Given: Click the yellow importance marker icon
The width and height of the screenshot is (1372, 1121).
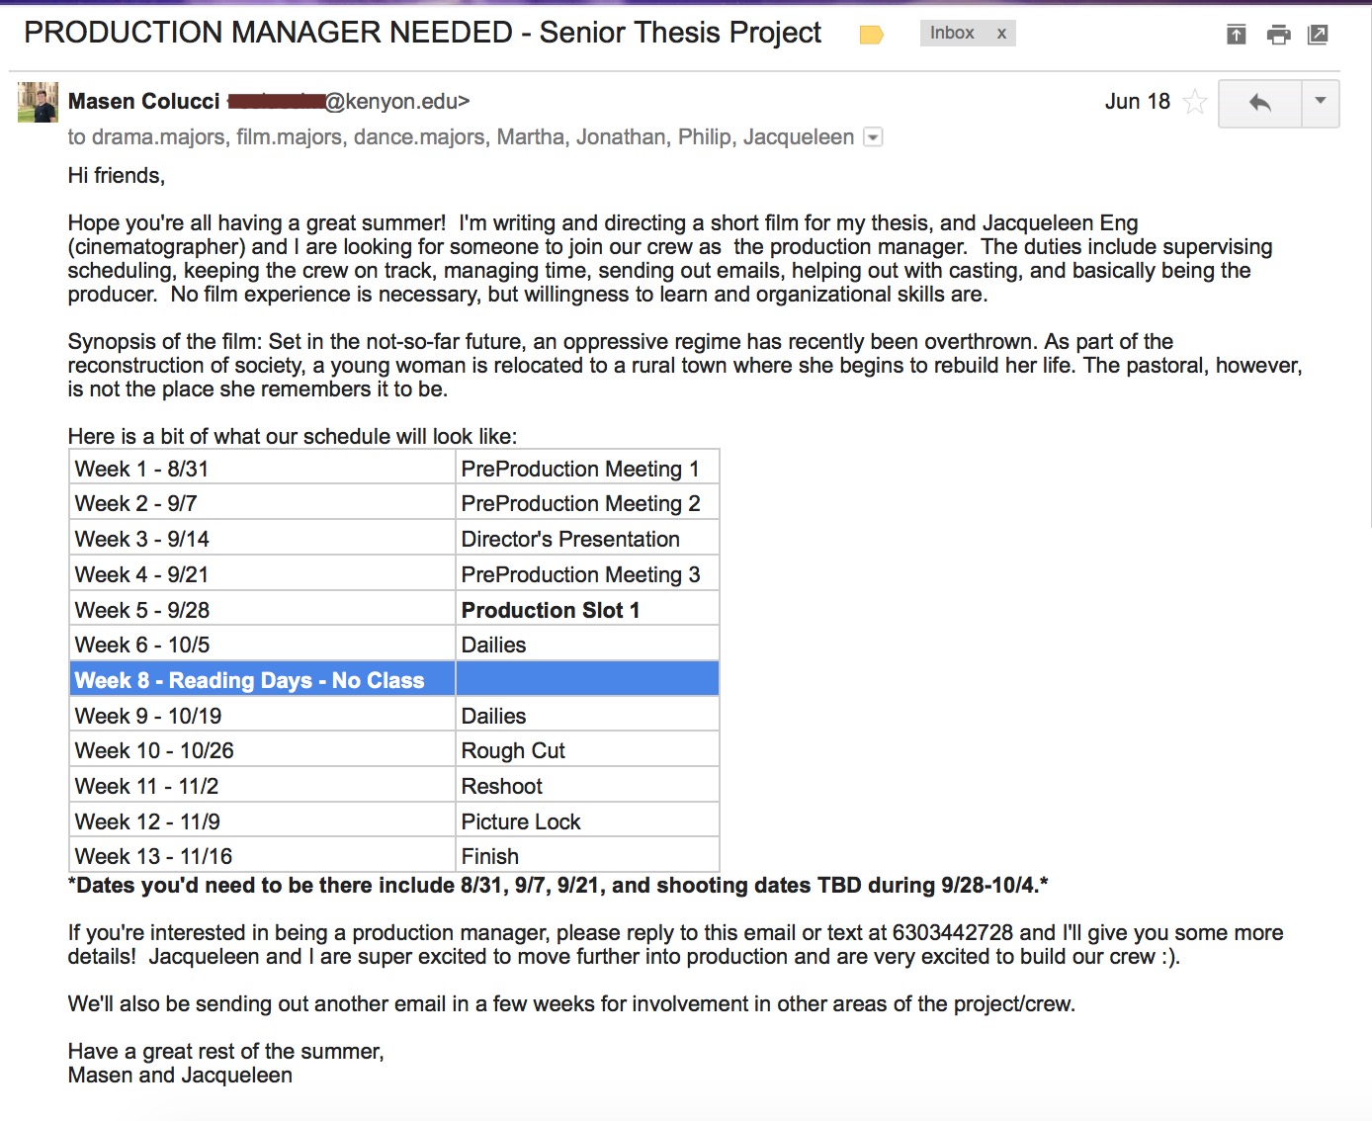Looking at the screenshot, I should [871, 36].
